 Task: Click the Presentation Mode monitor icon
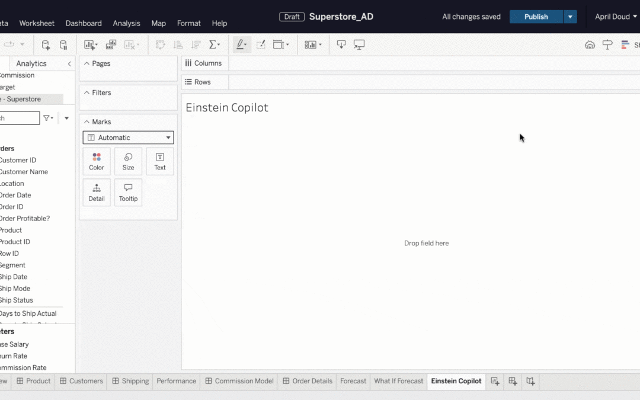pos(359,45)
